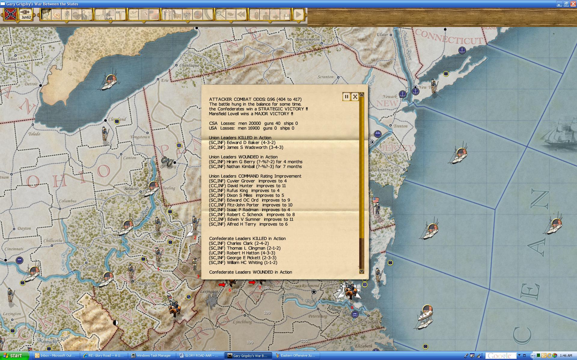Click 'Edward D Baker (4-3-2)' entry
Screen dimensions: 577x360
[x=242, y=142]
